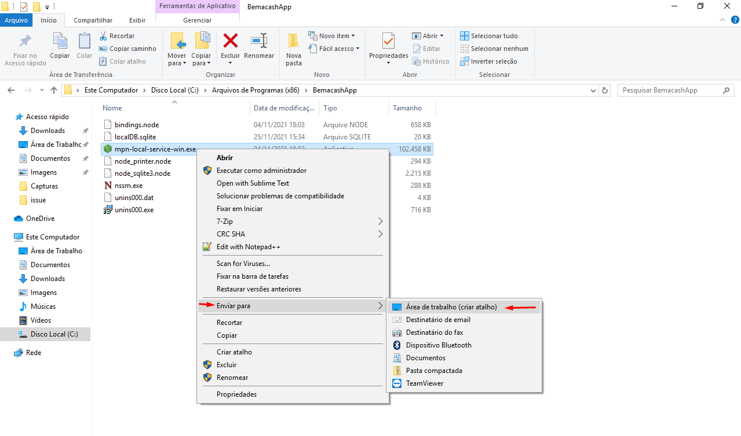Choose Criar atalho in the context menu
Image resolution: width=741 pixels, height=436 pixels.
click(x=293, y=352)
